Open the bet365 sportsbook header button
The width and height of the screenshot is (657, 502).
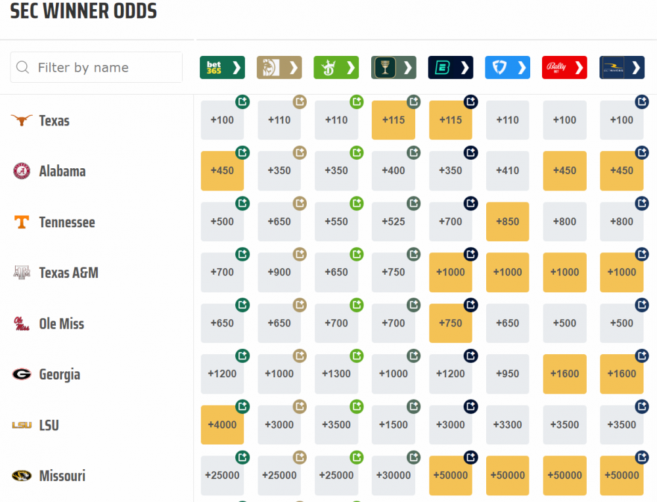pos(222,68)
